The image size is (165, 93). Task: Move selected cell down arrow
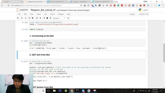pyautogui.click(x=40, y=18)
